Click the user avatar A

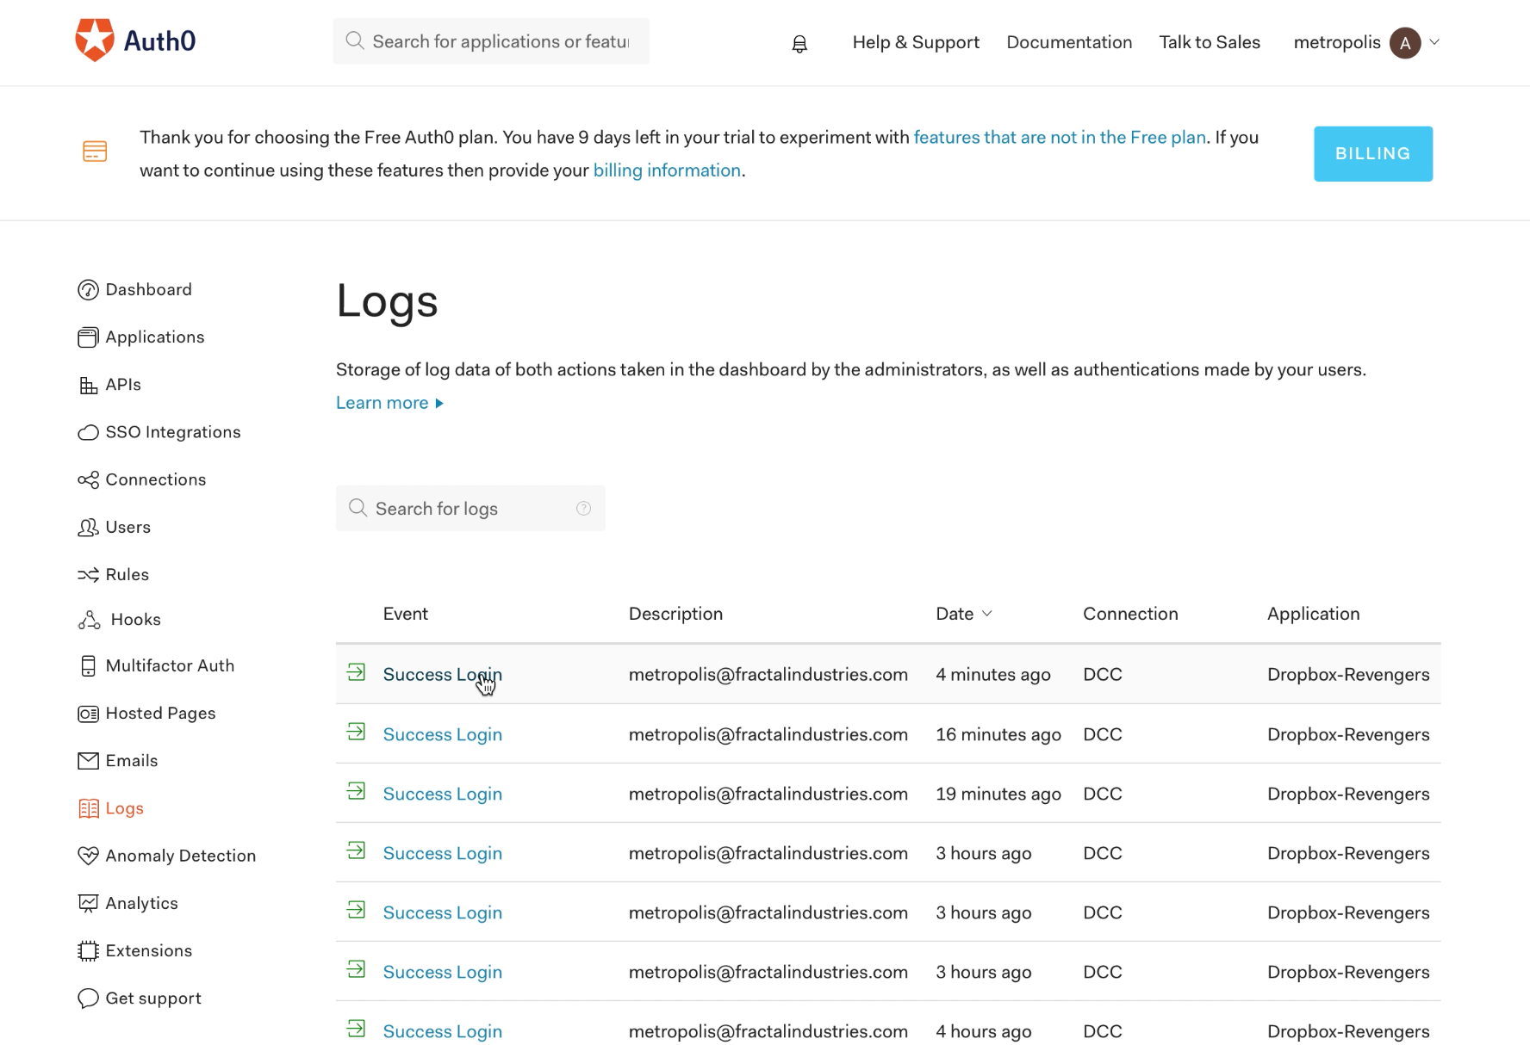1405,42
